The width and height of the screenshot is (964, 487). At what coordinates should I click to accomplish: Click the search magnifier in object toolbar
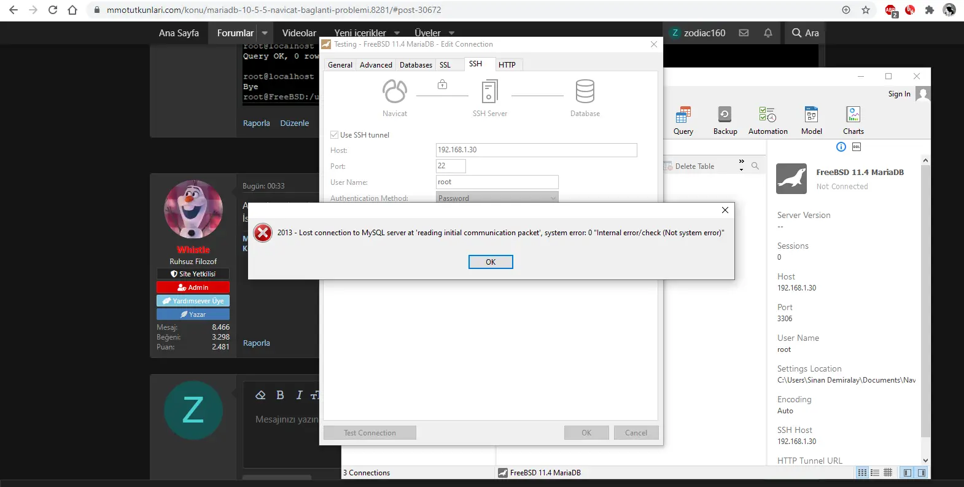[755, 166]
